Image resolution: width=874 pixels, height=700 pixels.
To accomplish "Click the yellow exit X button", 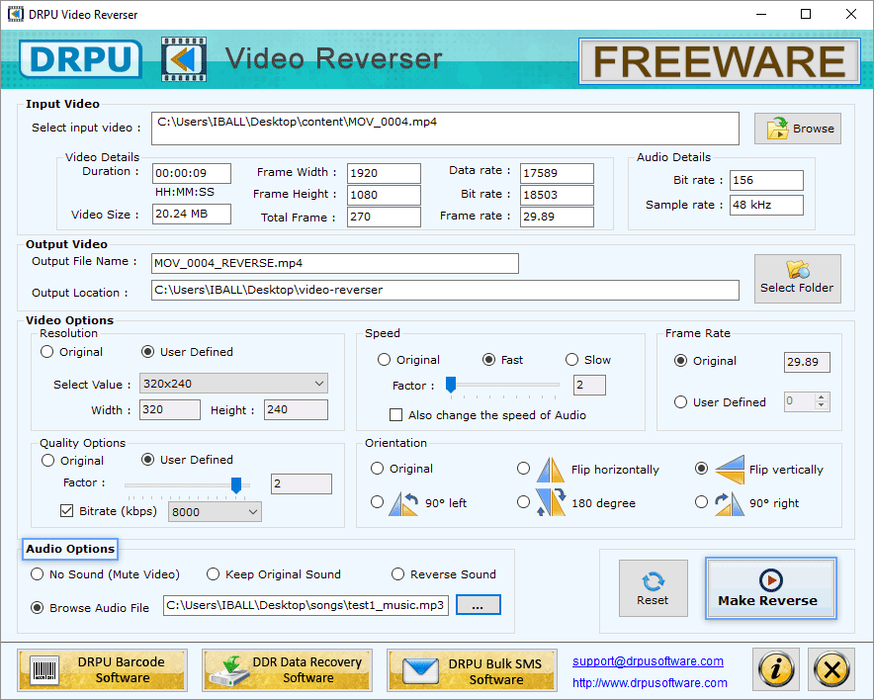I will (x=831, y=668).
